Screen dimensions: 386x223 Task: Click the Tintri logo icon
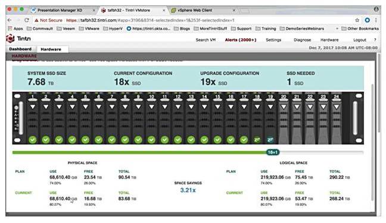(10, 39)
